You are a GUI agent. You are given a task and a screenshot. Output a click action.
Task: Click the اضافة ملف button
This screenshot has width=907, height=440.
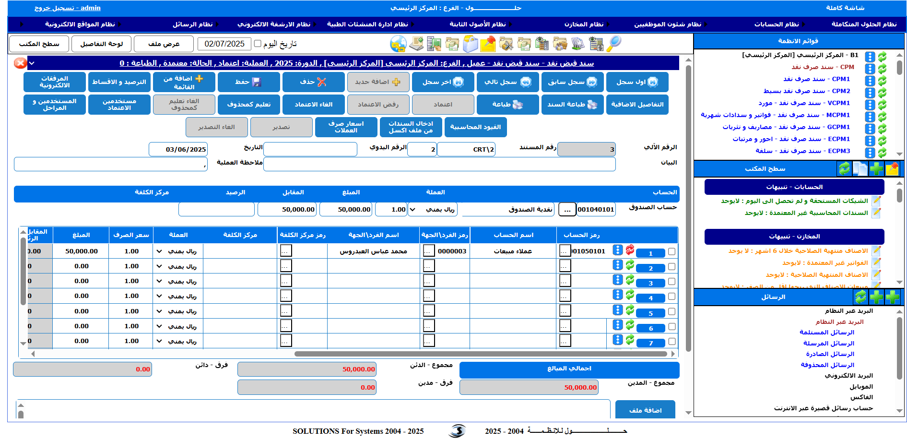pyautogui.click(x=645, y=410)
